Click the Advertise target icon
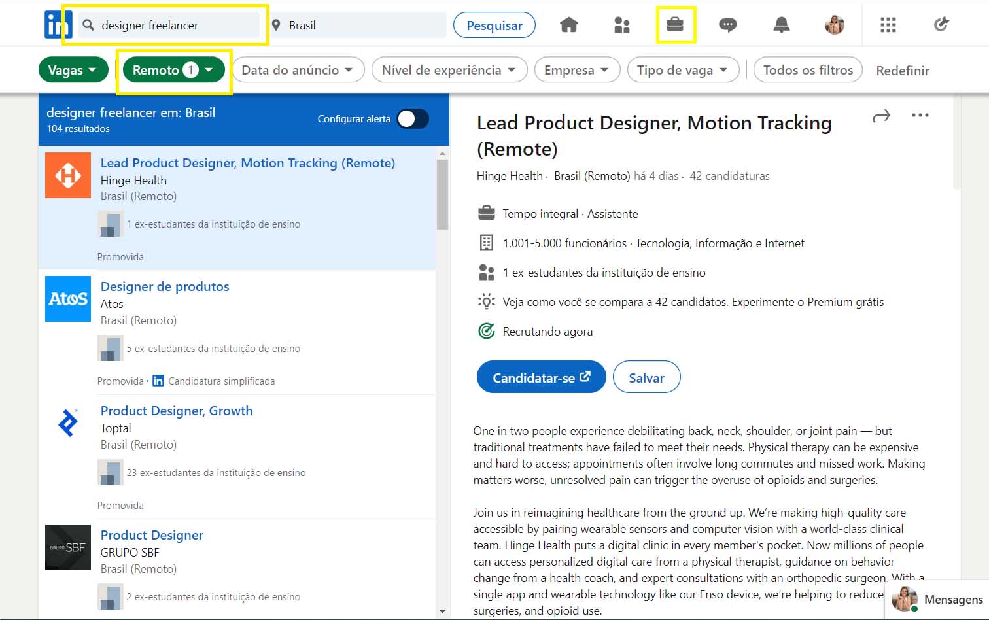989x620 pixels. pos(941,24)
